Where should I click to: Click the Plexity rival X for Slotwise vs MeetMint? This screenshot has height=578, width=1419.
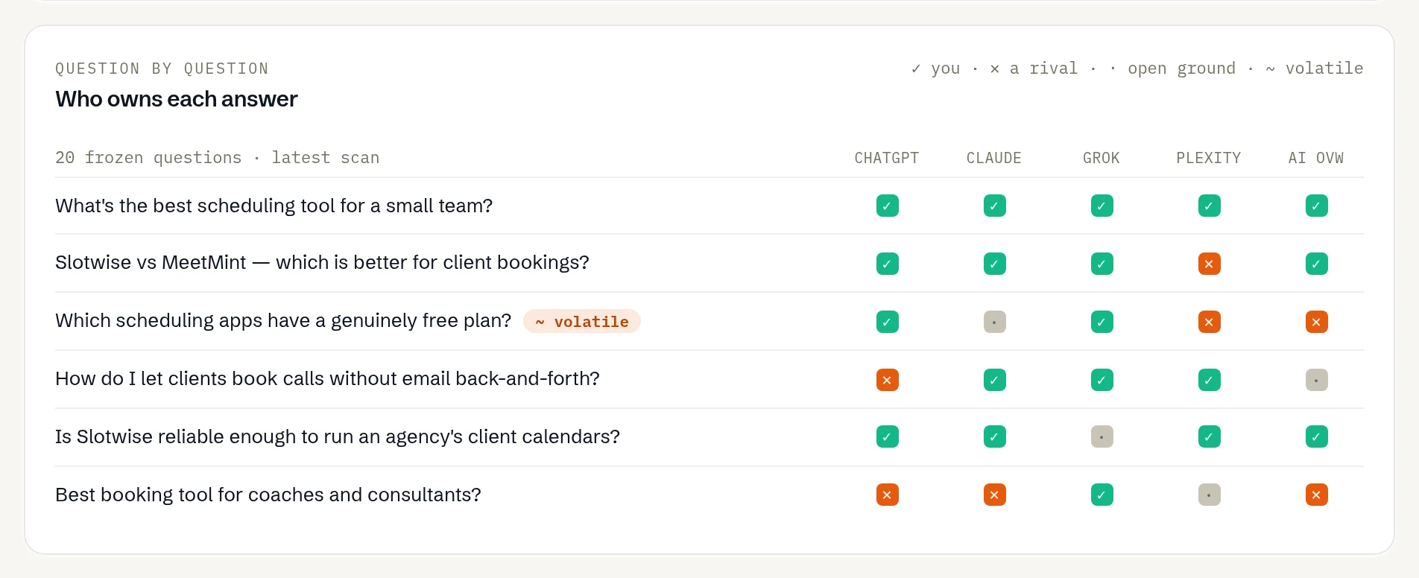pyautogui.click(x=1209, y=264)
